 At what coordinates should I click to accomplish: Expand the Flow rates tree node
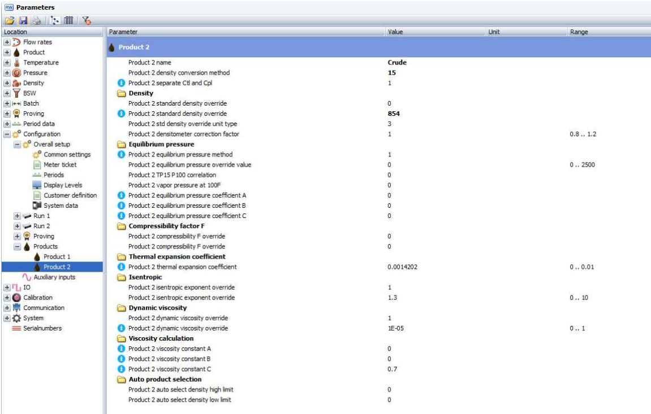(x=7, y=42)
